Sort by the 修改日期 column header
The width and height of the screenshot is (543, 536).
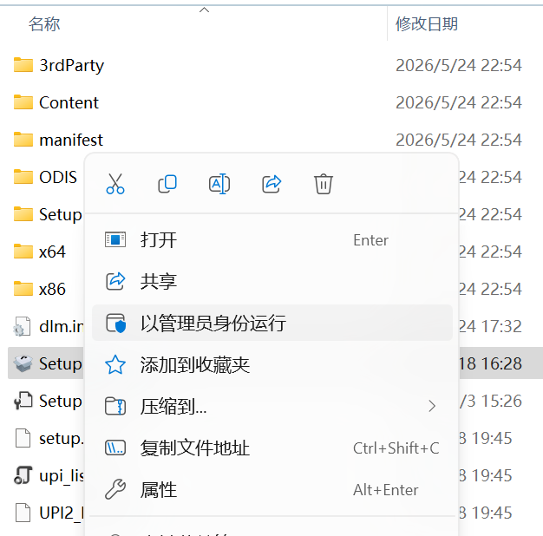click(x=427, y=24)
